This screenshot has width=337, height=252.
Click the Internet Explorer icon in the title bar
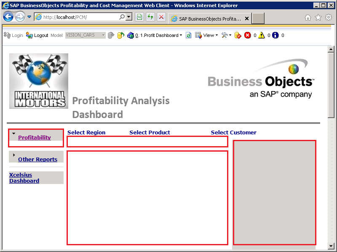click(6, 5)
